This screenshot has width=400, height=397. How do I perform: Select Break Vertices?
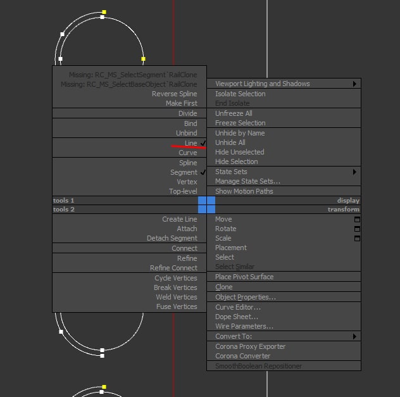tap(175, 287)
